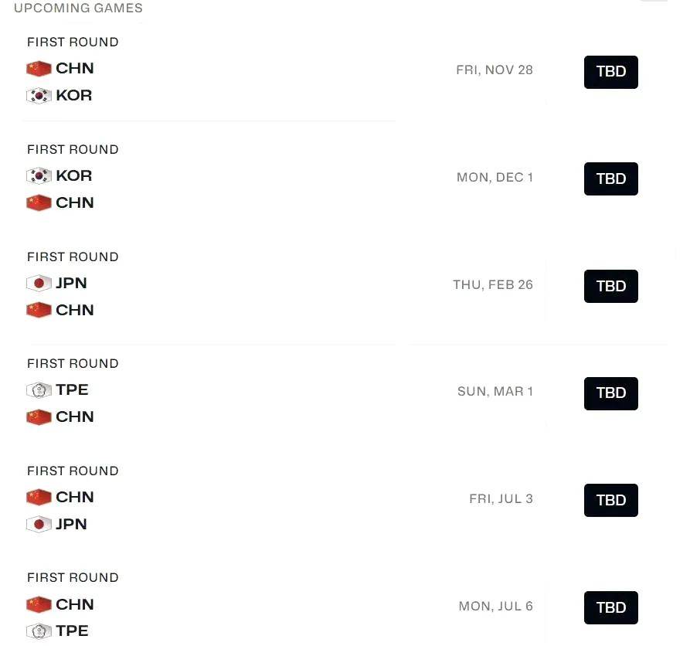Open TPE team link in Mar 1 game
The width and height of the screenshot is (690, 646).
pos(72,390)
